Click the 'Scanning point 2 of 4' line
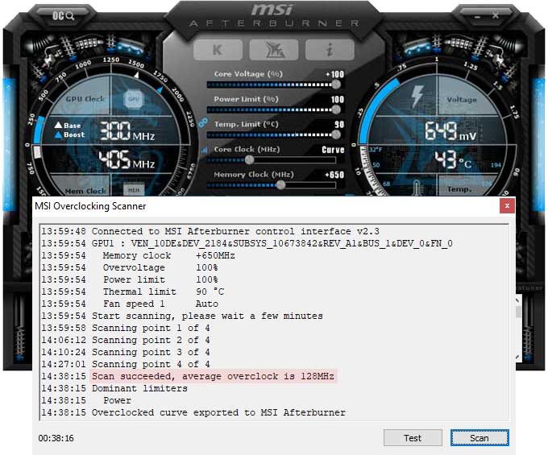 [x=126, y=340]
